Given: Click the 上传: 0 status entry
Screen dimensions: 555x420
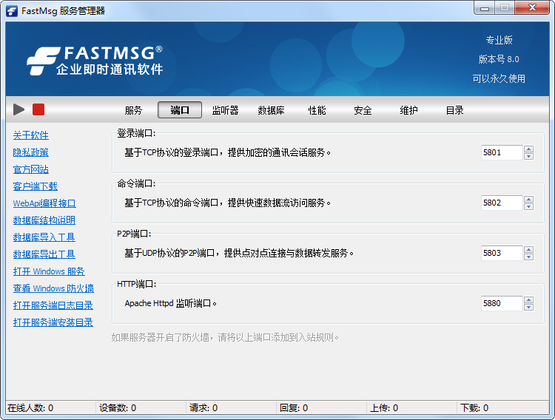Looking at the screenshot, I should coord(384,408).
